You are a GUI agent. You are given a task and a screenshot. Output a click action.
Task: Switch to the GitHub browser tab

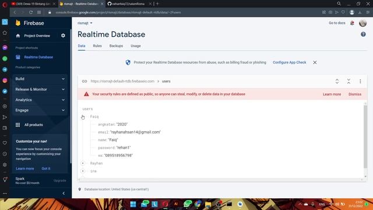(128, 4)
